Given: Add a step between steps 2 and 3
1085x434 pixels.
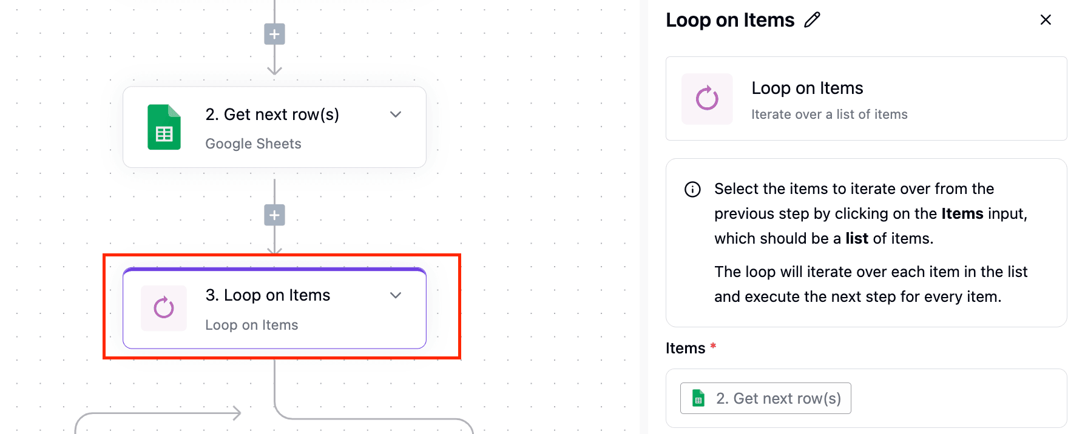Looking at the screenshot, I should (274, 215).
